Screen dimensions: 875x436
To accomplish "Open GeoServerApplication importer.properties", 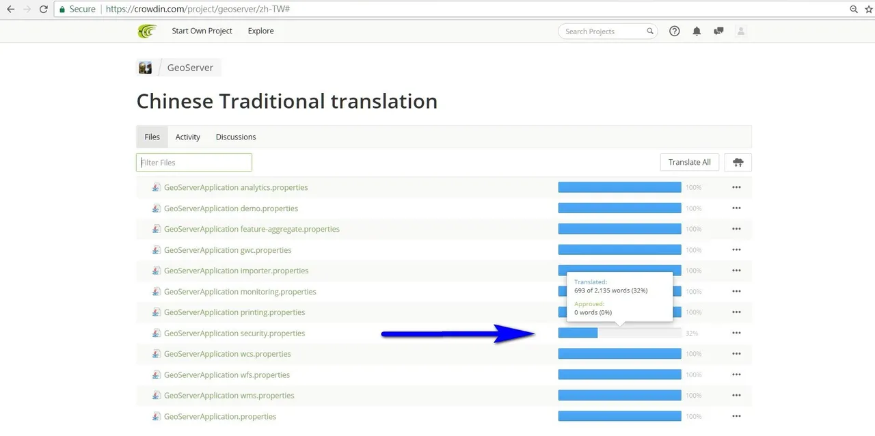I will click(x=236, y=271).
